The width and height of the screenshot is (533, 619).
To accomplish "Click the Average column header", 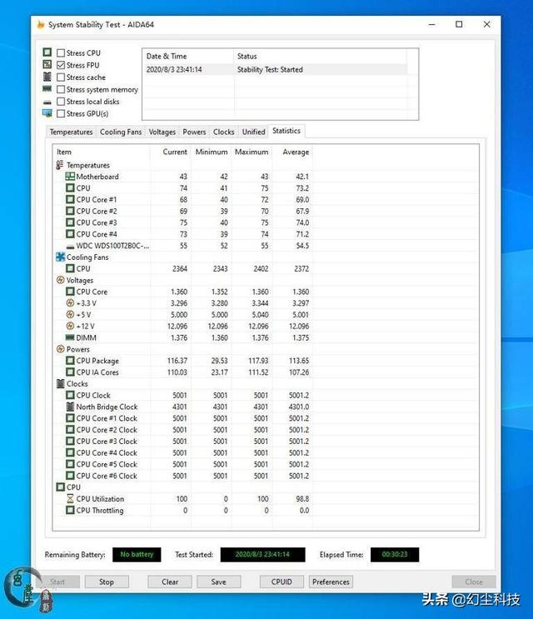I will click(x=292, y=152).
